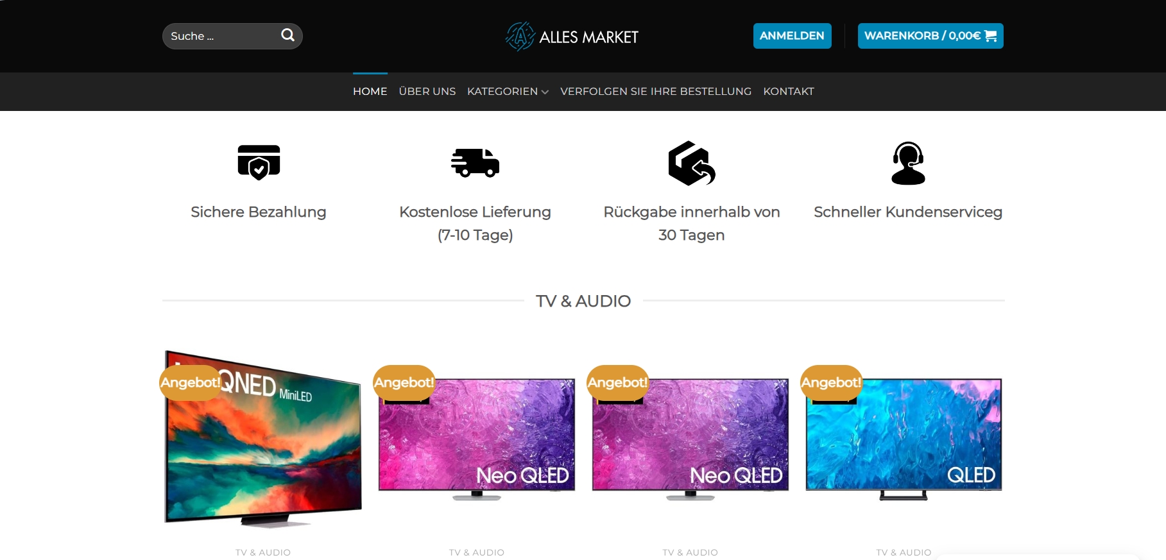Open the Kontakt page

pyautogui.click(x=789, y=91)
